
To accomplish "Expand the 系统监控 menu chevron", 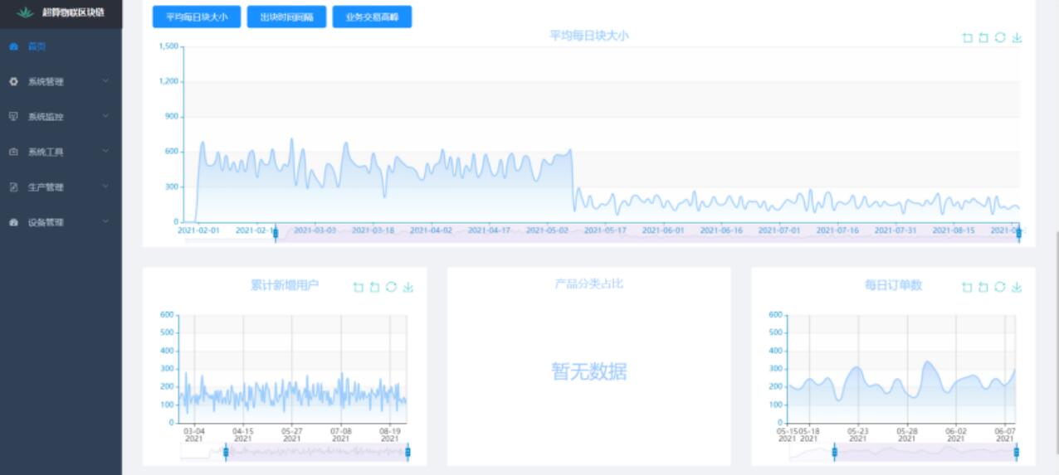I will 106,117.
